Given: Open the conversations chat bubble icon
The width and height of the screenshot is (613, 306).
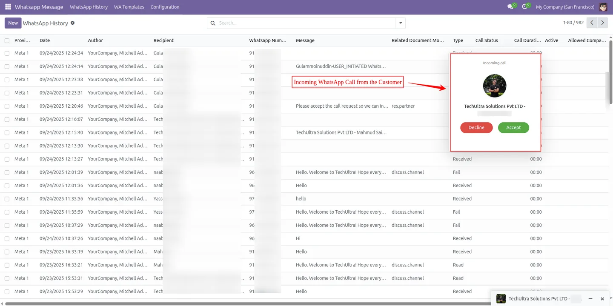Looking at the screenshot, I should pos(510,7).
